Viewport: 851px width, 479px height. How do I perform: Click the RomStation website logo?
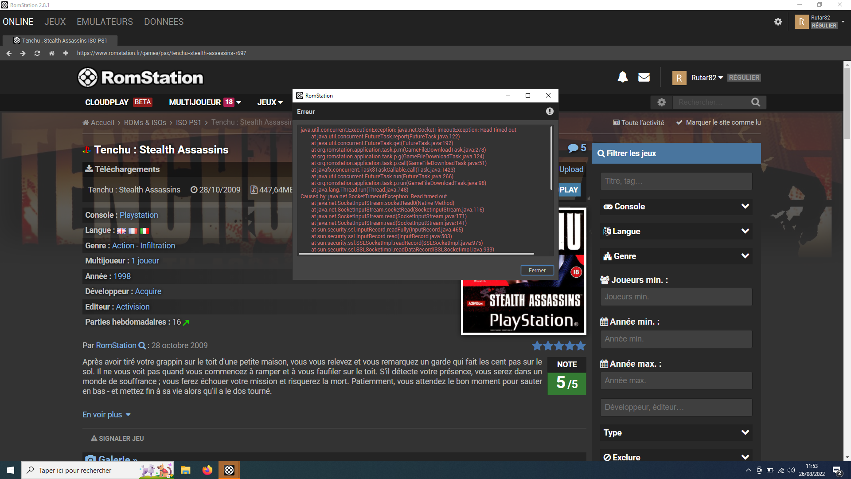tap(141, 78)
